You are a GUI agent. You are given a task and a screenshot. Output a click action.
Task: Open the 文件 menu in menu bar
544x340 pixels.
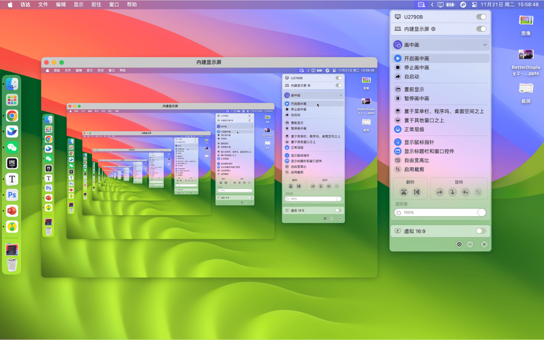[x=43, y=5]
